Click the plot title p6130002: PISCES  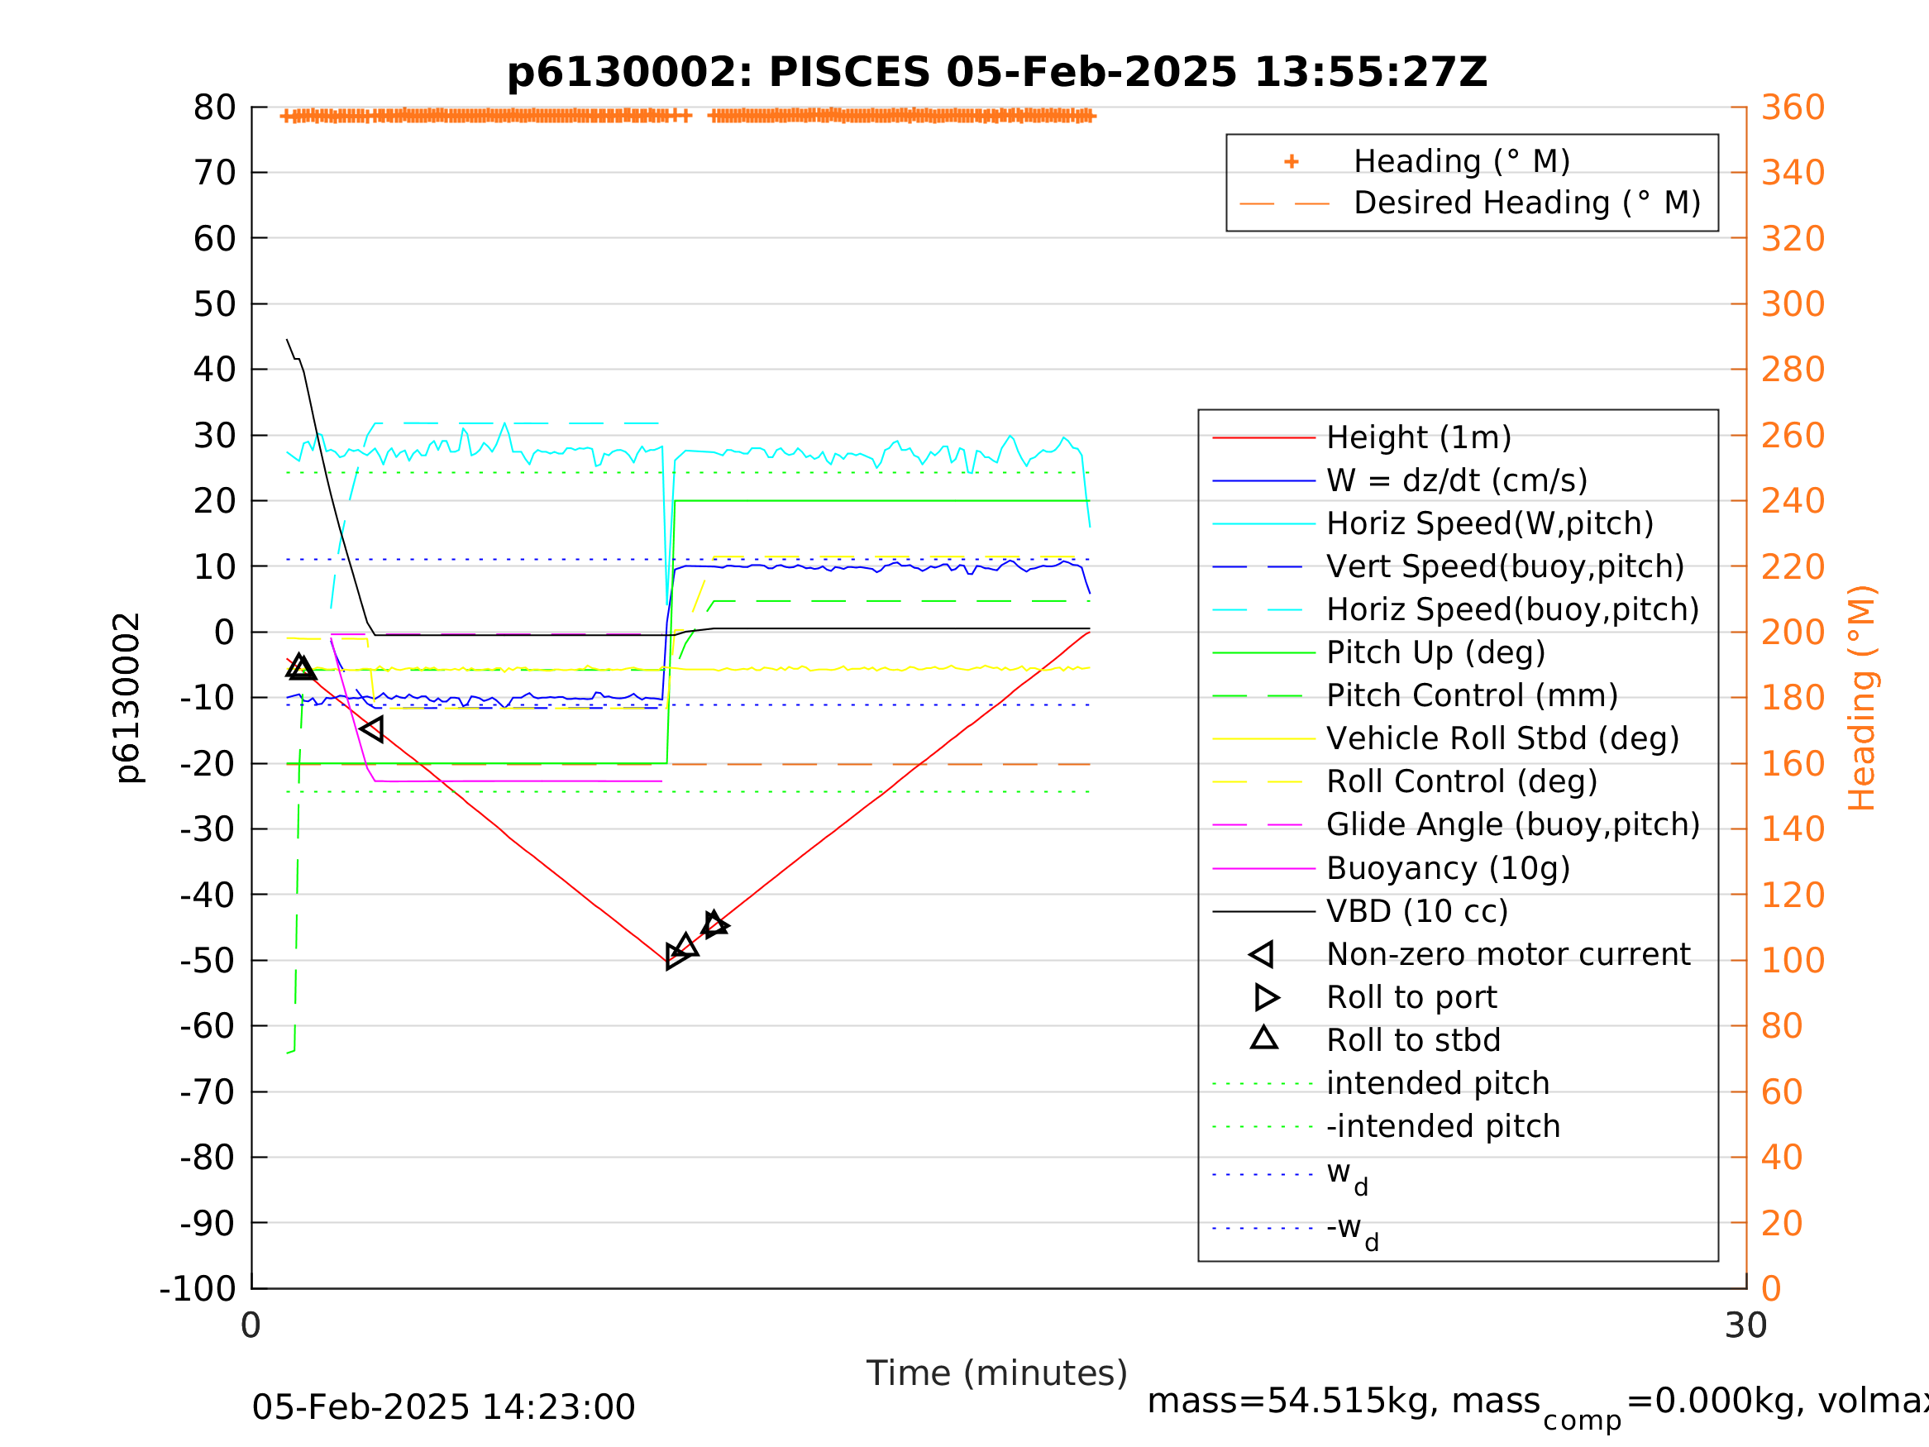[x=997, y=73]
